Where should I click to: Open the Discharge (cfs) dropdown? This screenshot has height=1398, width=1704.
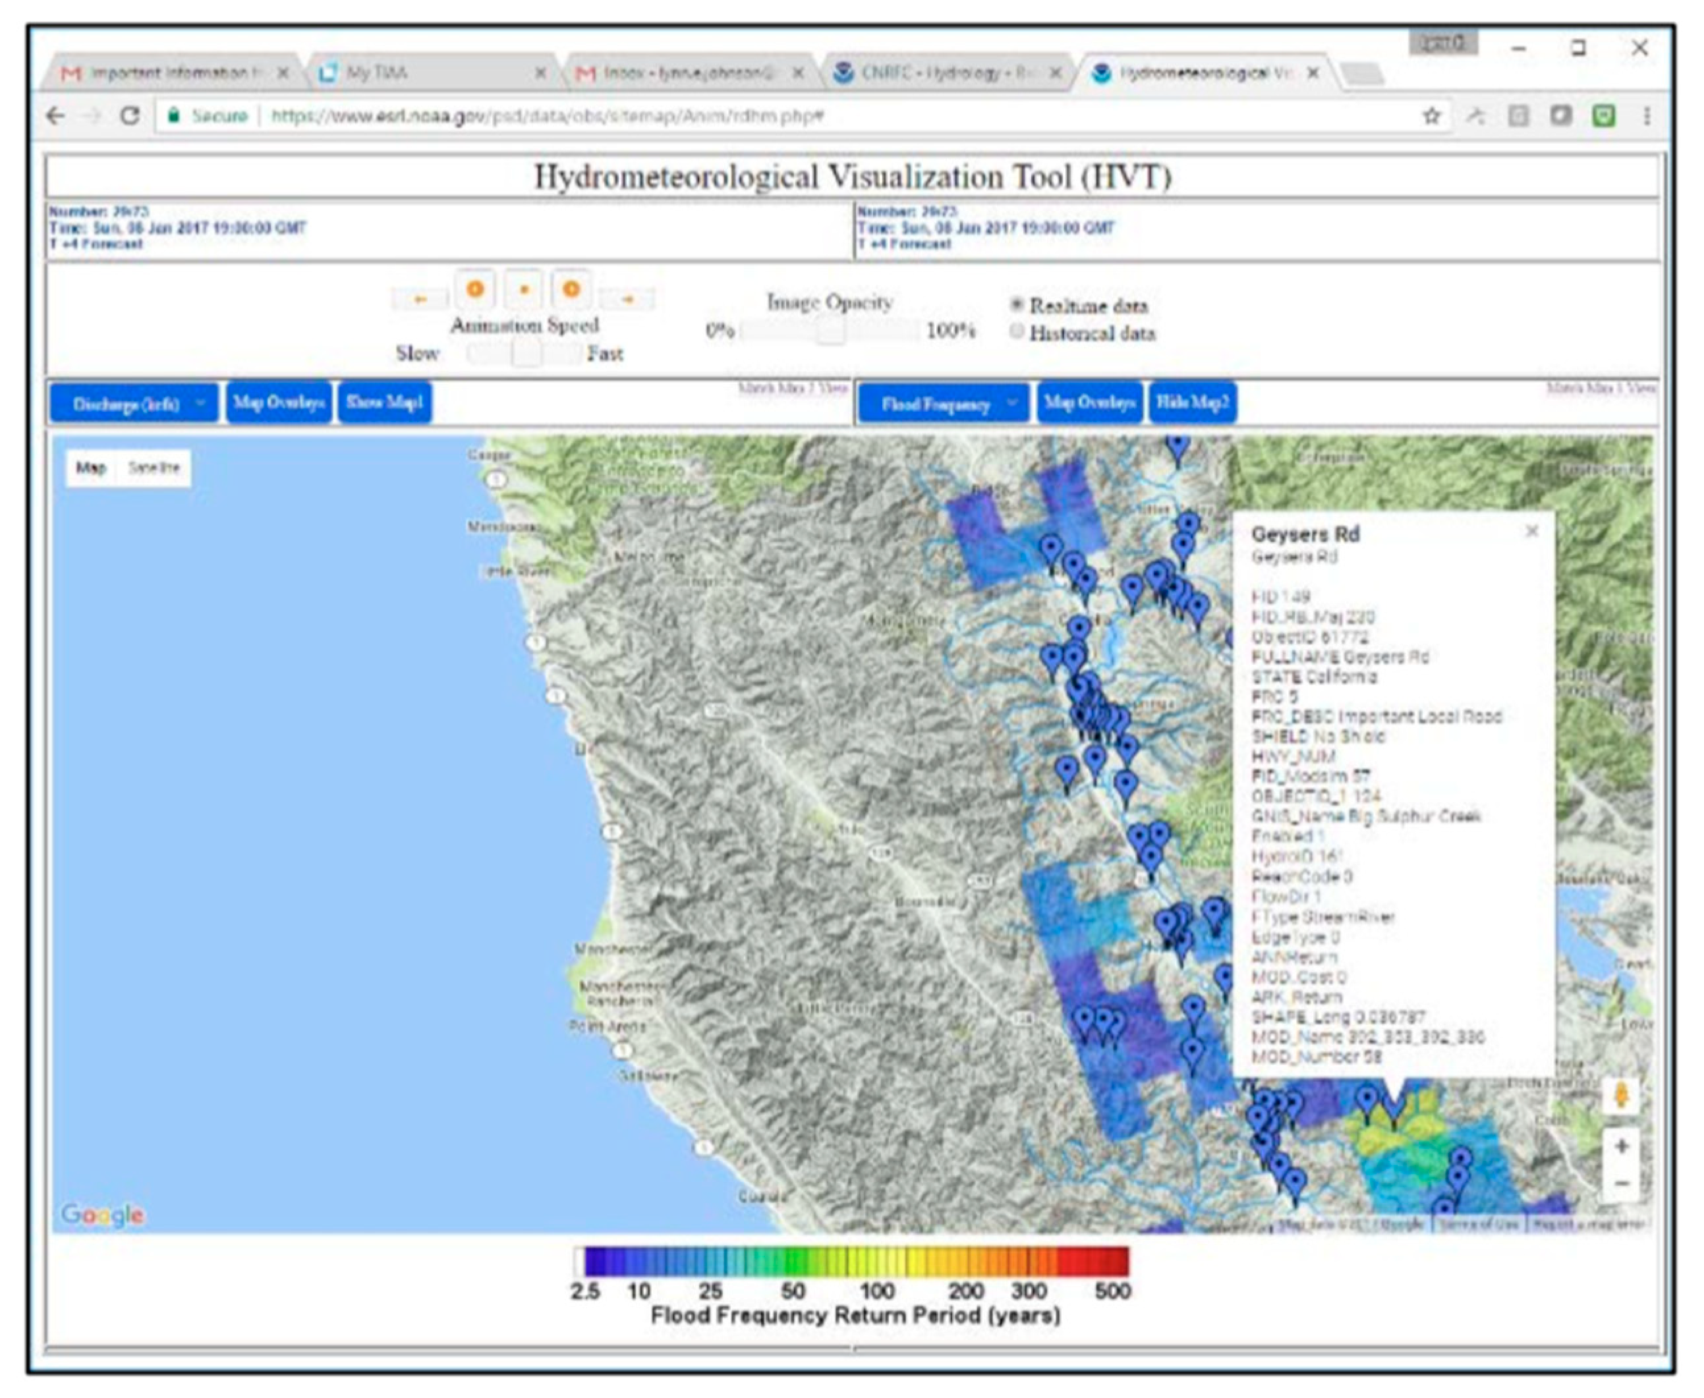pos(134,403)
